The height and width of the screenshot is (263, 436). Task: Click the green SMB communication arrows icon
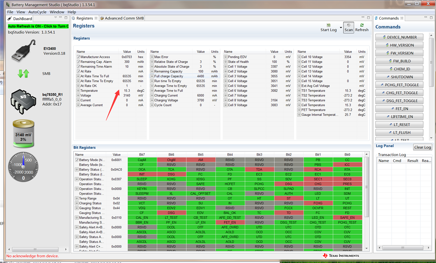click(23, 73)
